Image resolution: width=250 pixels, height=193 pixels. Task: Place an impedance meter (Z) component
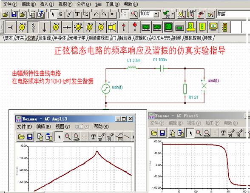pos(101,27)
